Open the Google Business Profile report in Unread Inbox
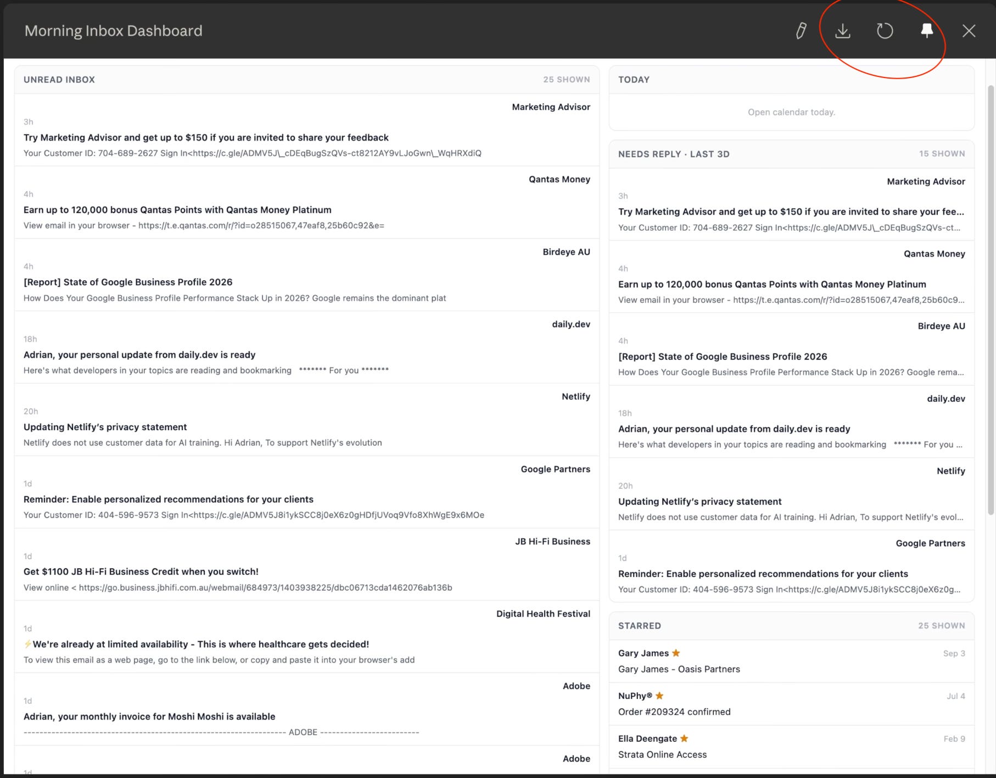This screenshot has width=996, height=778. 128,282
